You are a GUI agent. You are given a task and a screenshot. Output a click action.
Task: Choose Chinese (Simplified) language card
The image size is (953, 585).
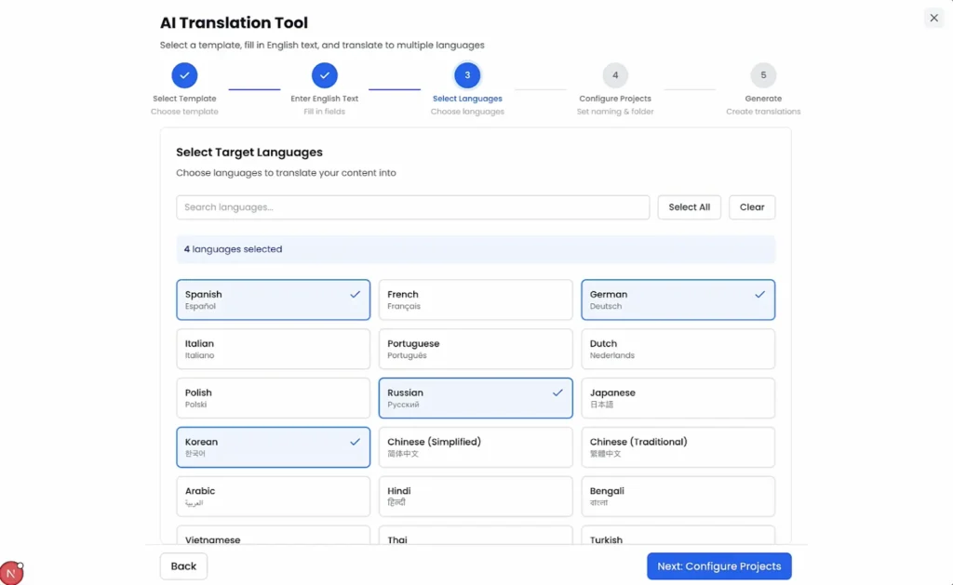pos(476,447)
